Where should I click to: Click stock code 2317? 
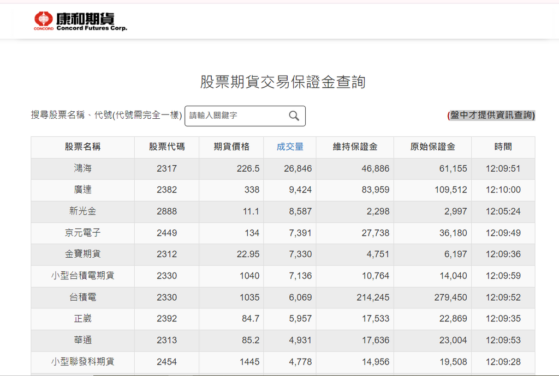pos(167,168)
